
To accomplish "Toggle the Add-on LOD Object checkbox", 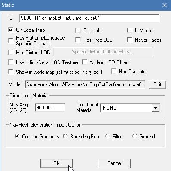I will (84, 62).
